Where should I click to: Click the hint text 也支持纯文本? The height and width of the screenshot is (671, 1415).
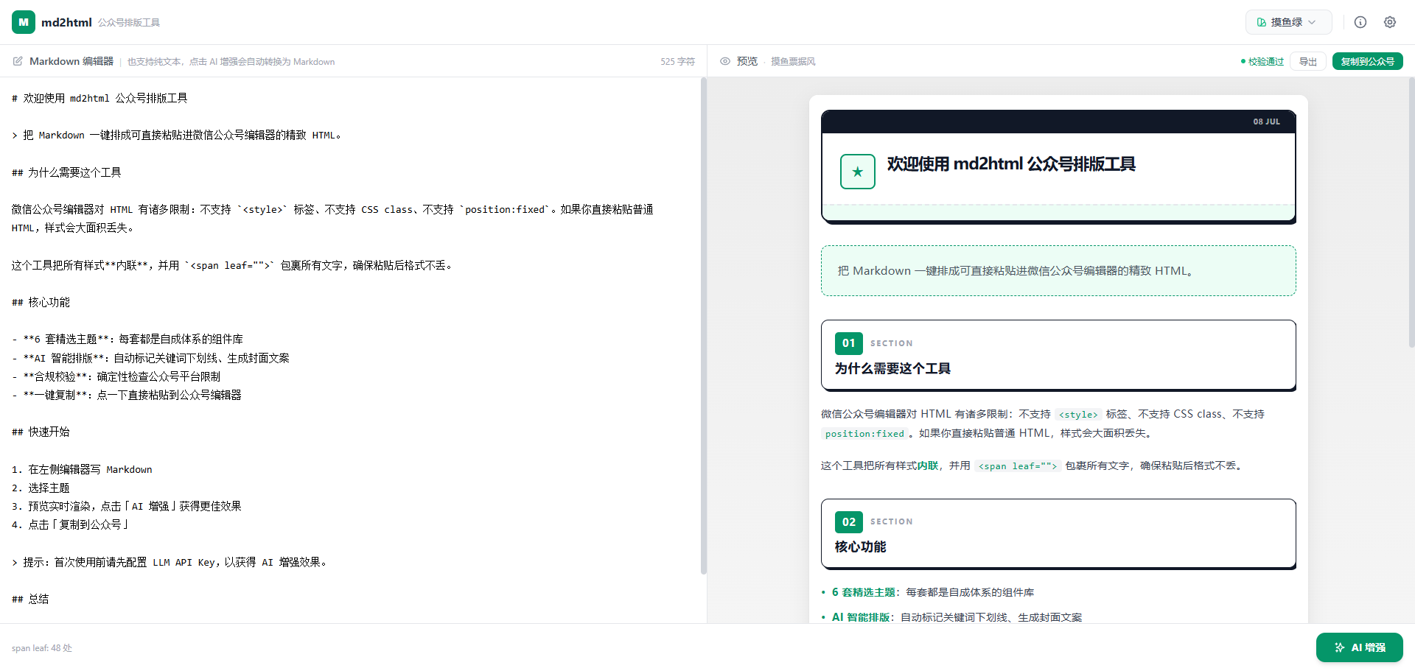click(x=231, y=62)
